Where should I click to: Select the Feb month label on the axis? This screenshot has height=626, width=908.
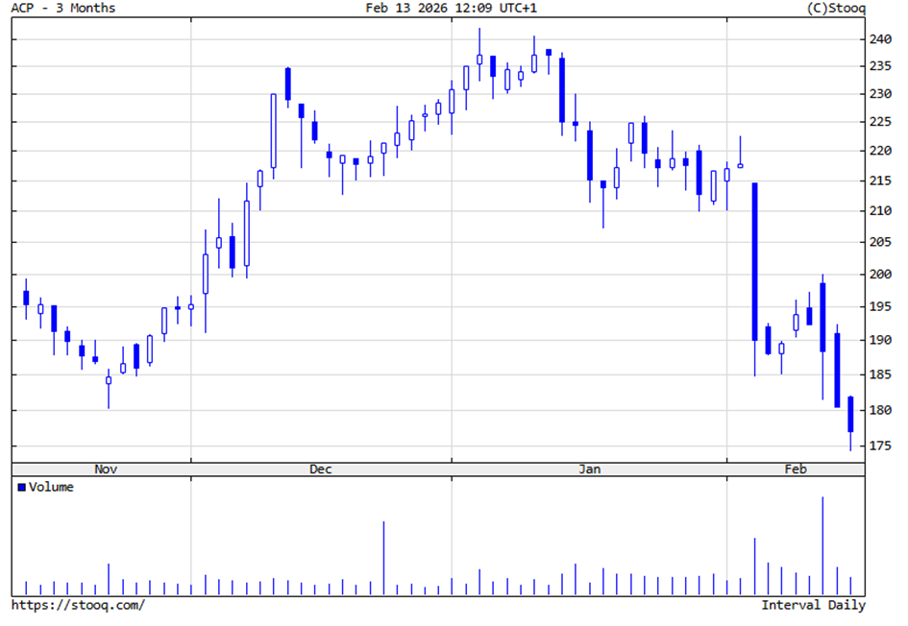pos(795,469)
